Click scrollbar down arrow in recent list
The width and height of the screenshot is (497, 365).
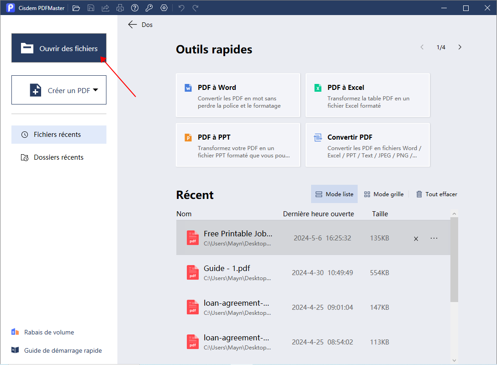[454, 360]
